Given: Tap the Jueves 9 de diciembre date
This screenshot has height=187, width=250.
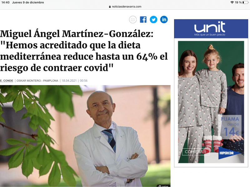Looking at the screenshot, I should [28, 2].
